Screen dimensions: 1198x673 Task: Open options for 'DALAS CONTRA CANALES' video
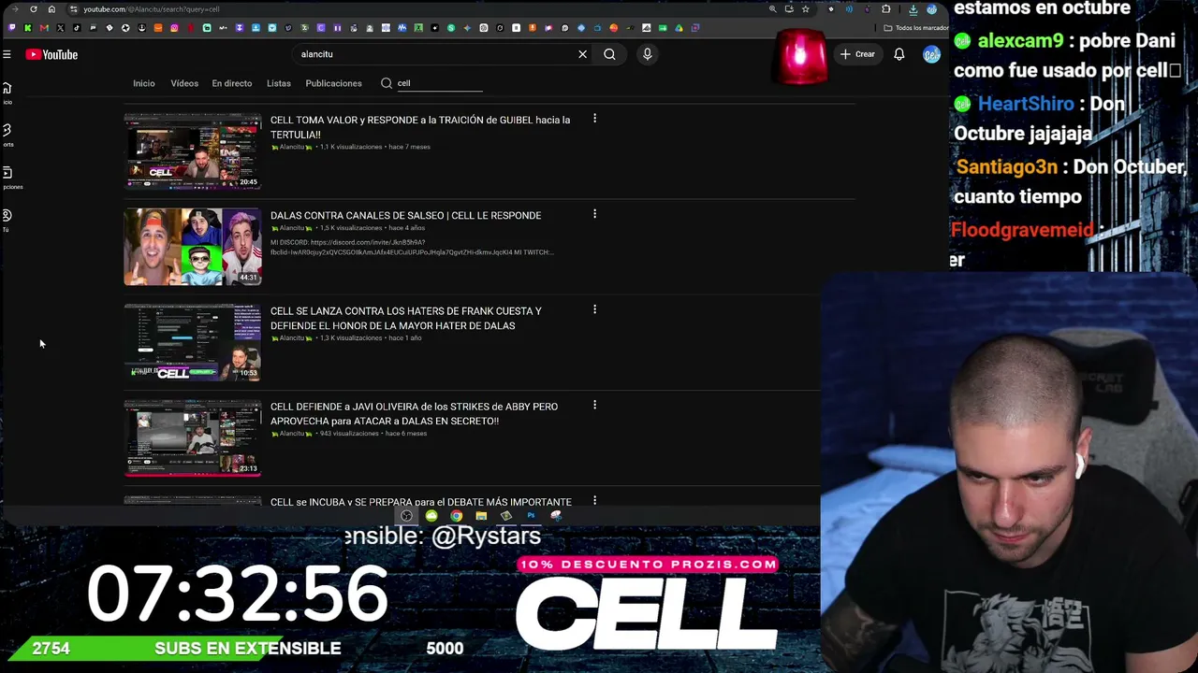(594, 214)
